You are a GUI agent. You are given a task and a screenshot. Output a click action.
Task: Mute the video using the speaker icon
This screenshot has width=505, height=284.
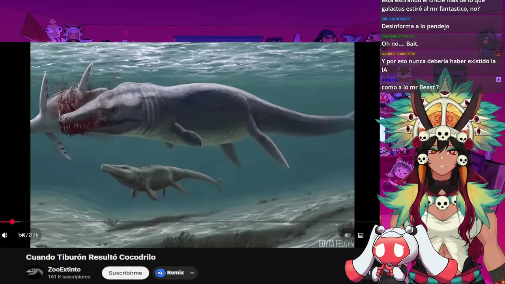click(5, 235)
